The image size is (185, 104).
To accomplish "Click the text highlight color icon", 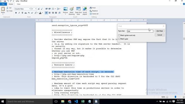I will click(36, 13).
